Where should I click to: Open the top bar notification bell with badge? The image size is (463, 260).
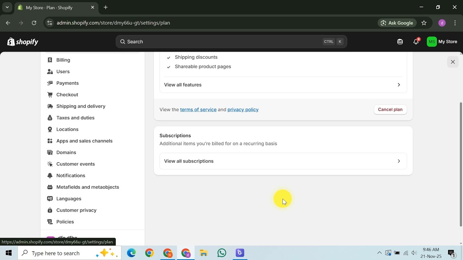(416, 42)
